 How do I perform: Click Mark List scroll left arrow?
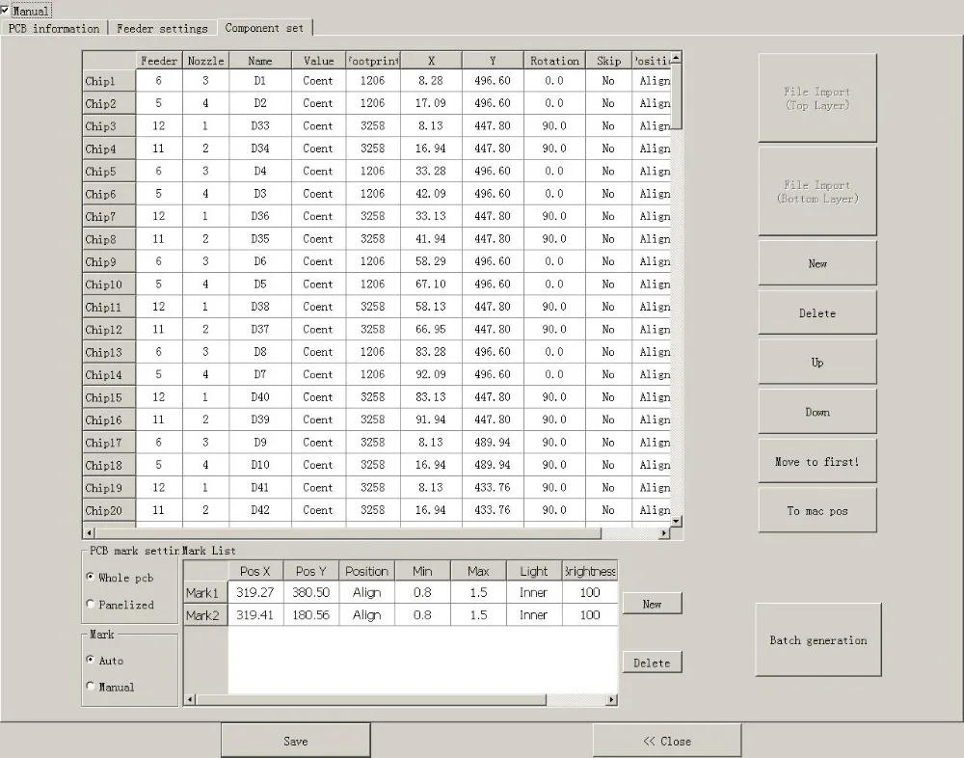pos(190,699)
